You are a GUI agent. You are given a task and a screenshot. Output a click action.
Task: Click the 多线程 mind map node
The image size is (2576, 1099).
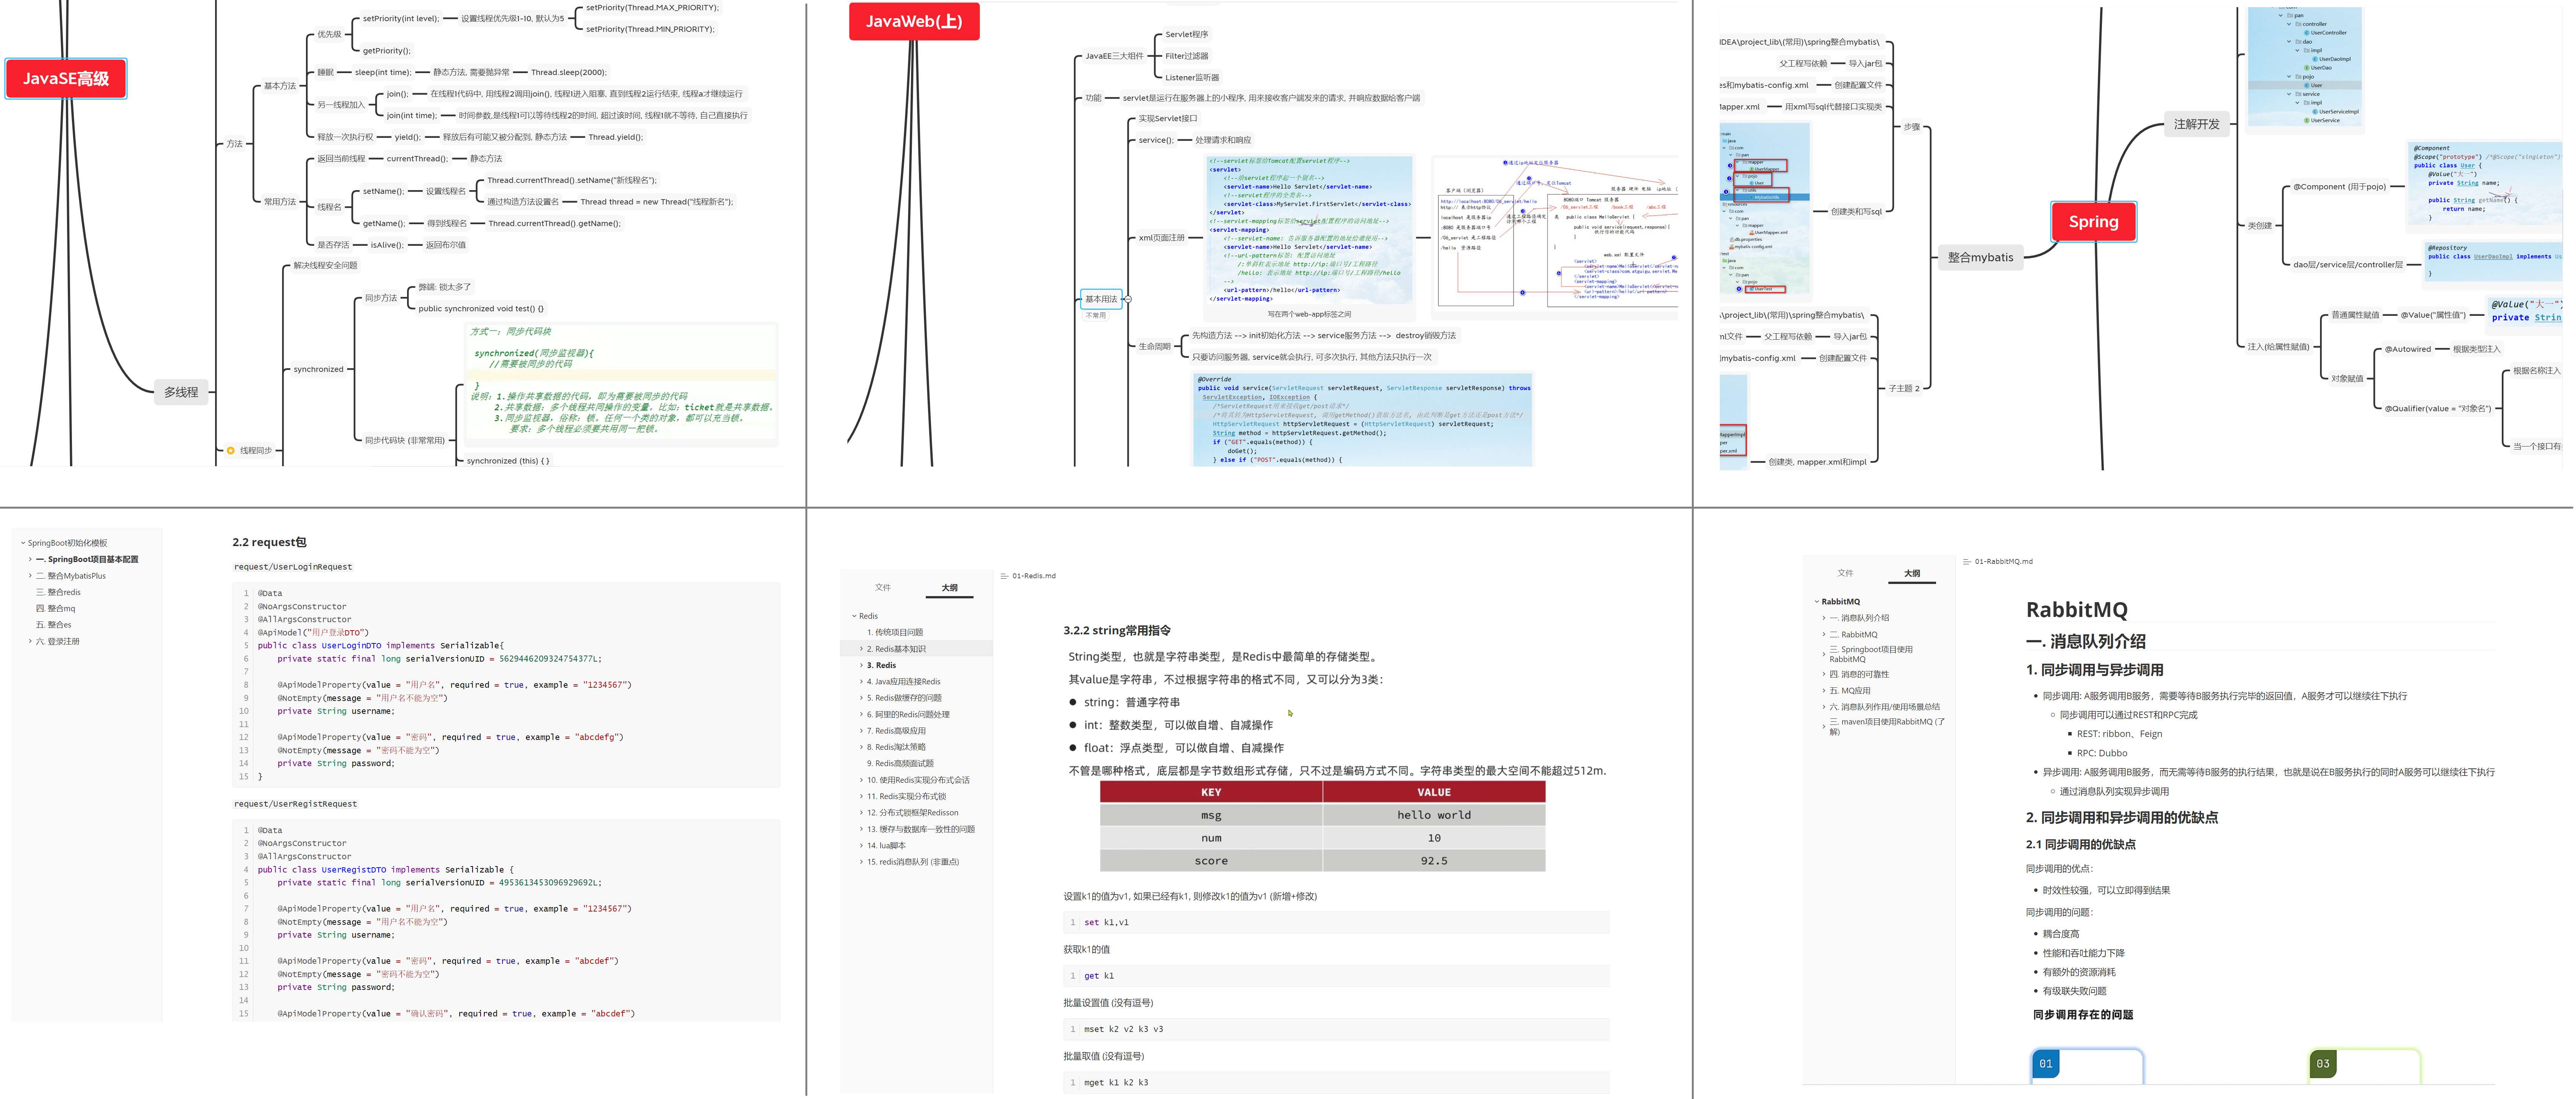click(181, 392)
